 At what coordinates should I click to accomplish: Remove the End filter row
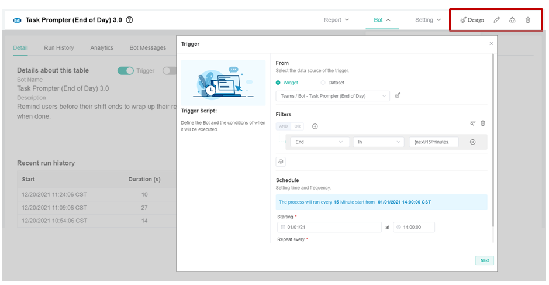click(x=473, y=142)
